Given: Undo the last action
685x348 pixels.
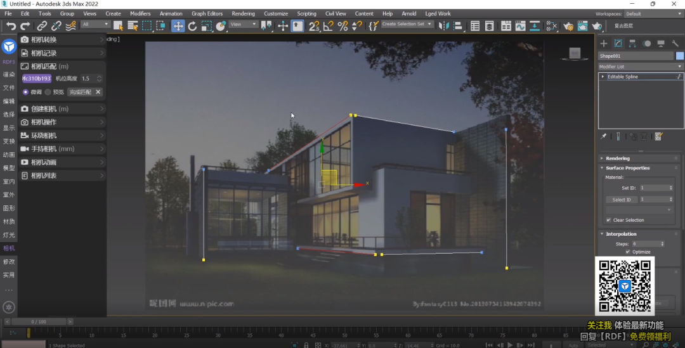Looking at the screenshot, I should pos(11,26).
